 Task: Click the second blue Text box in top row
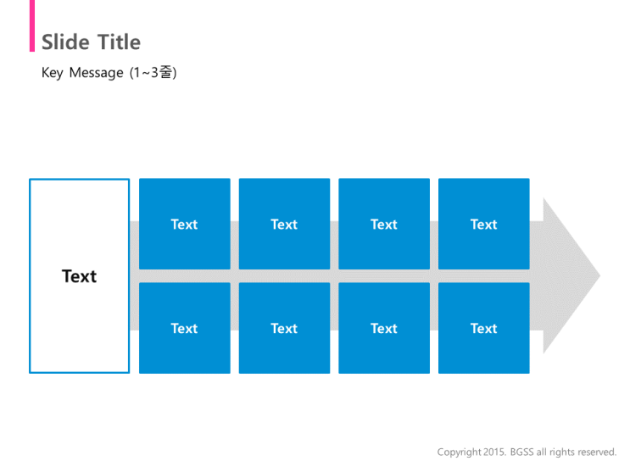point(284,224)
